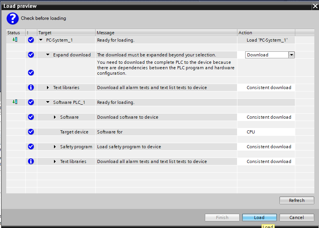Click the checkmark icon in PC-System_1 row
319x228 pixels.
point(31,40)
